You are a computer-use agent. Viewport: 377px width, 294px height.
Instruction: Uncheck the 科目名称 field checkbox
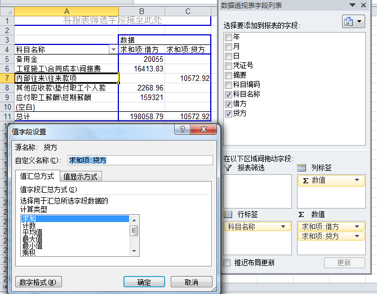coord(228,94)
